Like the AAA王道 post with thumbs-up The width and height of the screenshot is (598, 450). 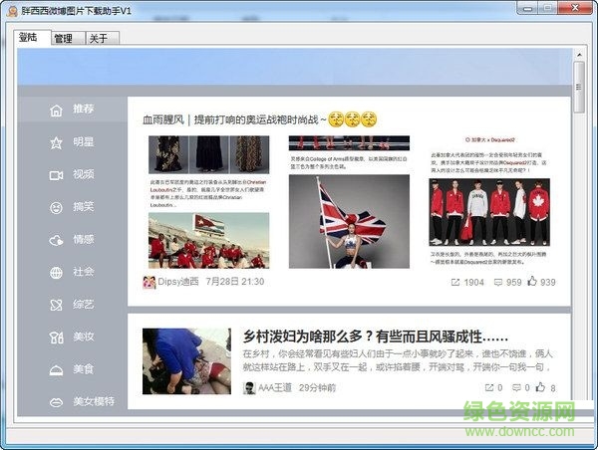point(540,387)
